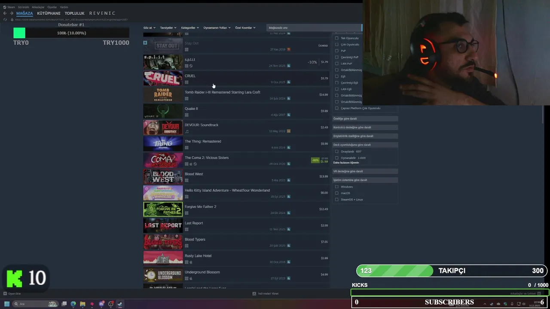Image resolution: width=550 pixels, height=309 pixels.
Task: Expand Özelliğe göre daralt section
Action: pos(365,118)
